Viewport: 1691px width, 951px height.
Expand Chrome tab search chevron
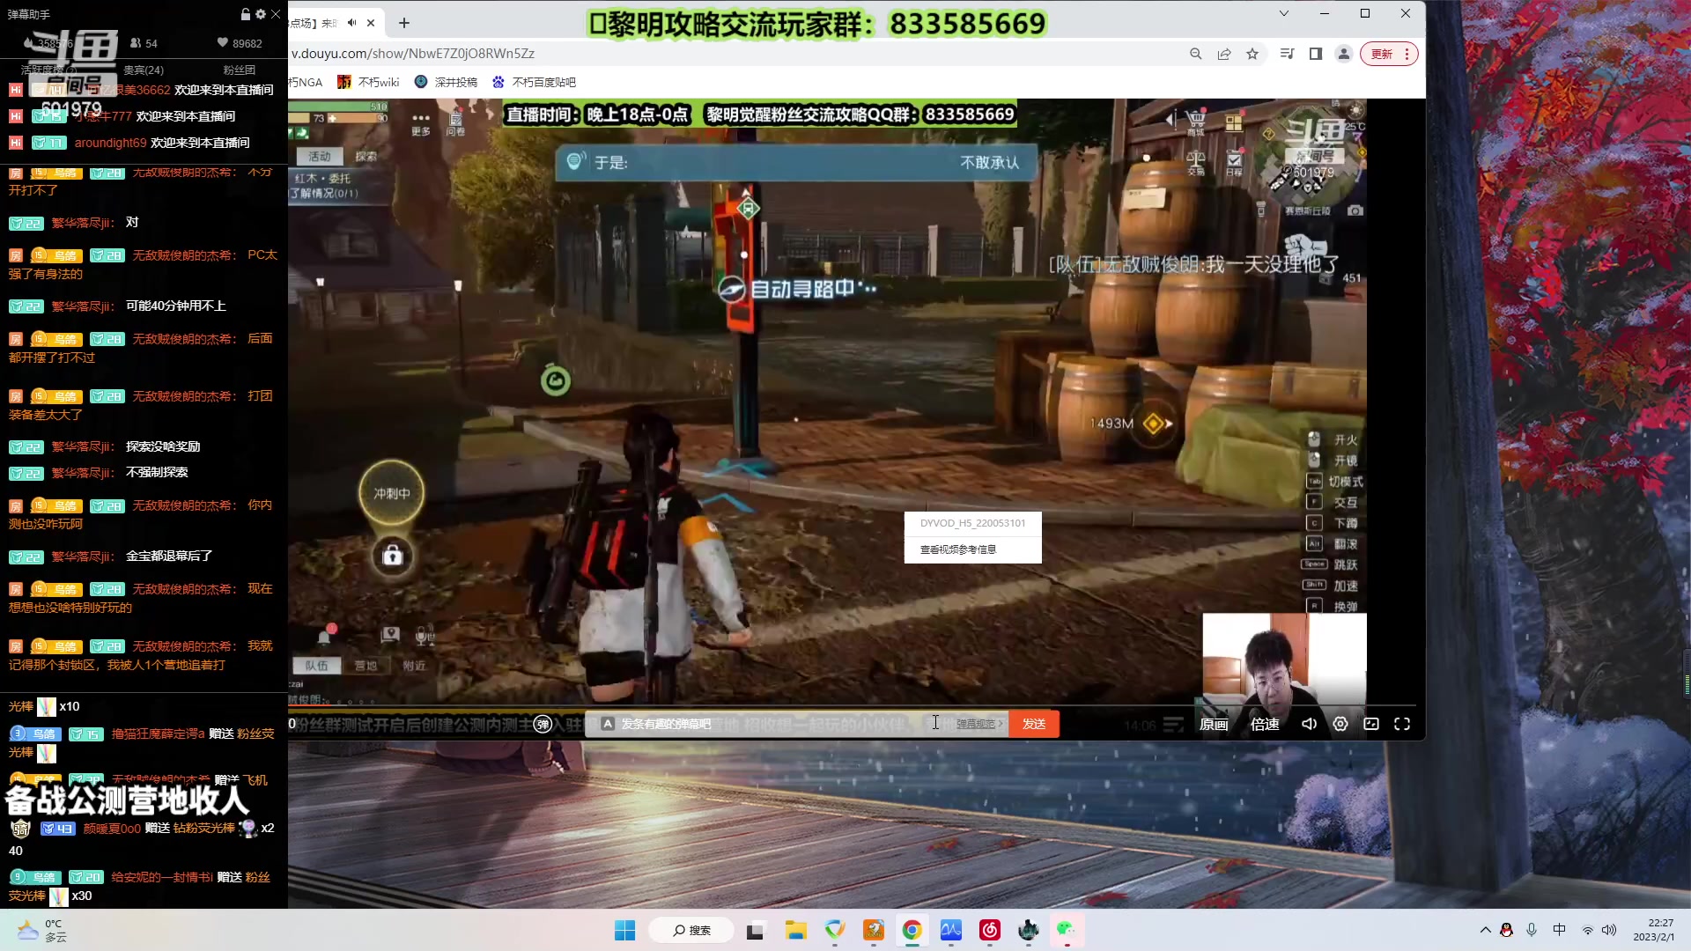1284,13
